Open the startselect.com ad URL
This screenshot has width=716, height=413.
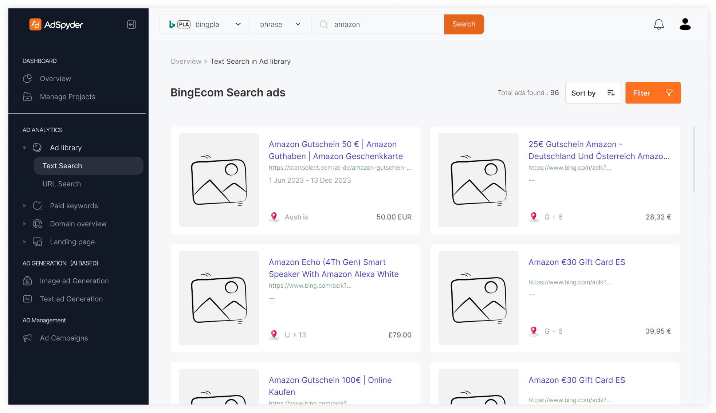[x=340, y=168]
